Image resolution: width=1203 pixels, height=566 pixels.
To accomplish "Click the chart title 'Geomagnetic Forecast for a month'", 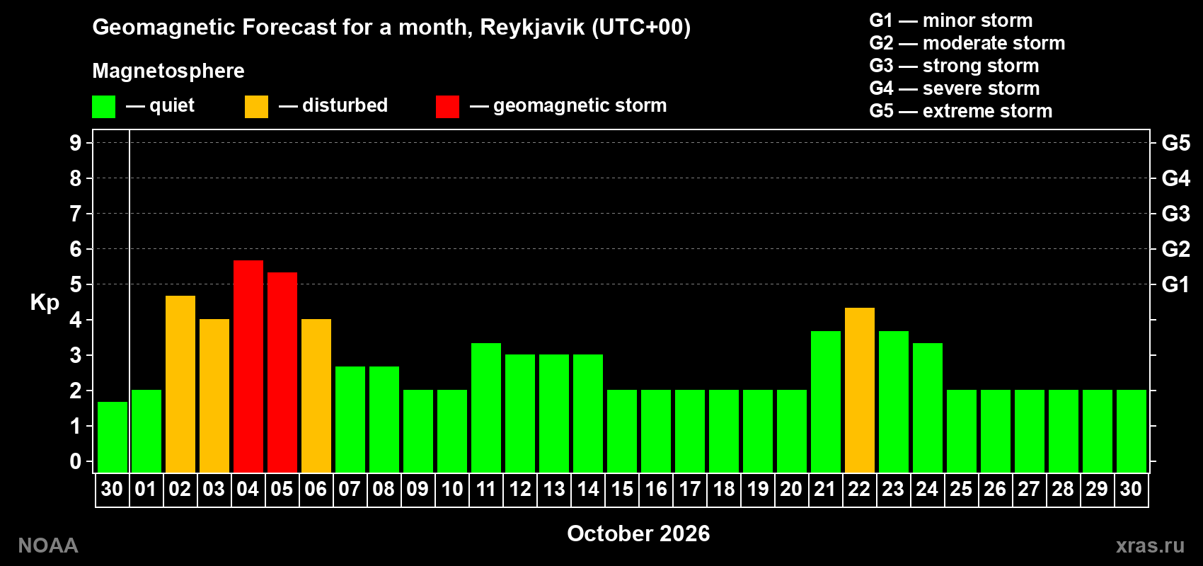I will click(x=282, y=27).
